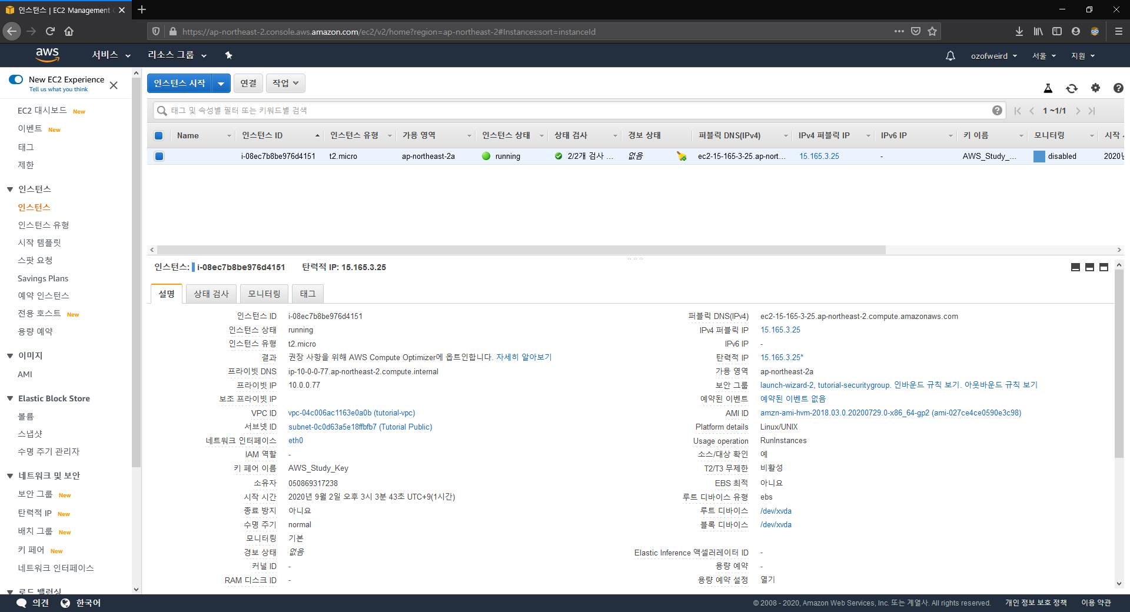Open Firefox hamburger menu
Image resolution: width=1130 pixels, height=612 pixels.
(1118, 31)
